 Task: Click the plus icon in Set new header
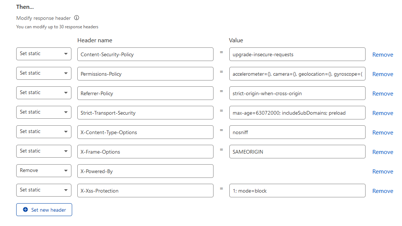[25, 210]
